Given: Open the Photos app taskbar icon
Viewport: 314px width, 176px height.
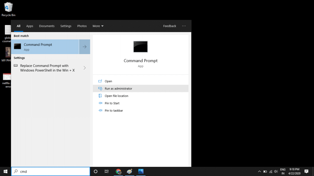Looking at the screenshot, I should pyautogui.click(x=141, y=171).
